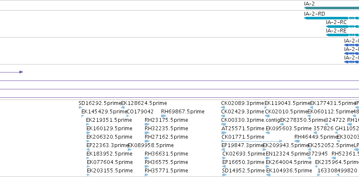Screen dimensions: 359x177
Task: Click the EK095603.5prime EST arrow
Action: coord(267,133)
